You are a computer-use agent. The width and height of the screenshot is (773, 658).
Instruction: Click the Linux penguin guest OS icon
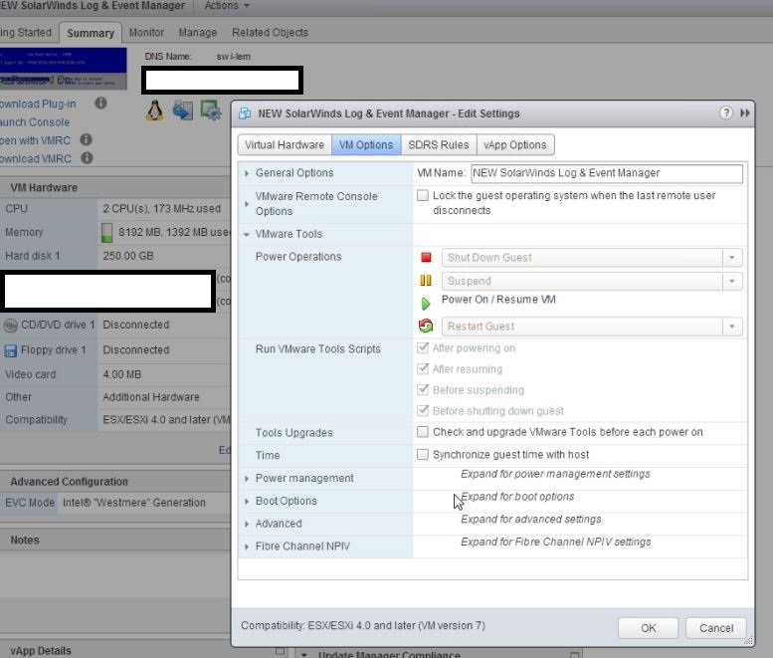pos(155,110)
